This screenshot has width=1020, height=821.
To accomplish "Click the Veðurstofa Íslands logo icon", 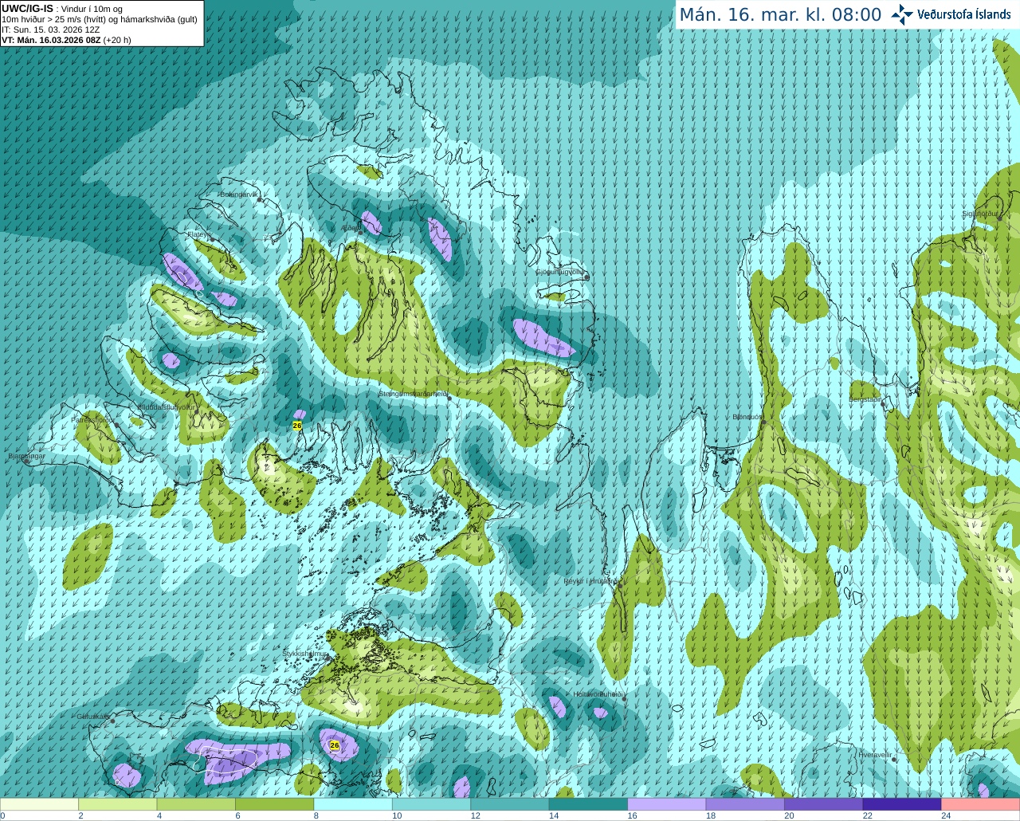I will click(902, 14).
